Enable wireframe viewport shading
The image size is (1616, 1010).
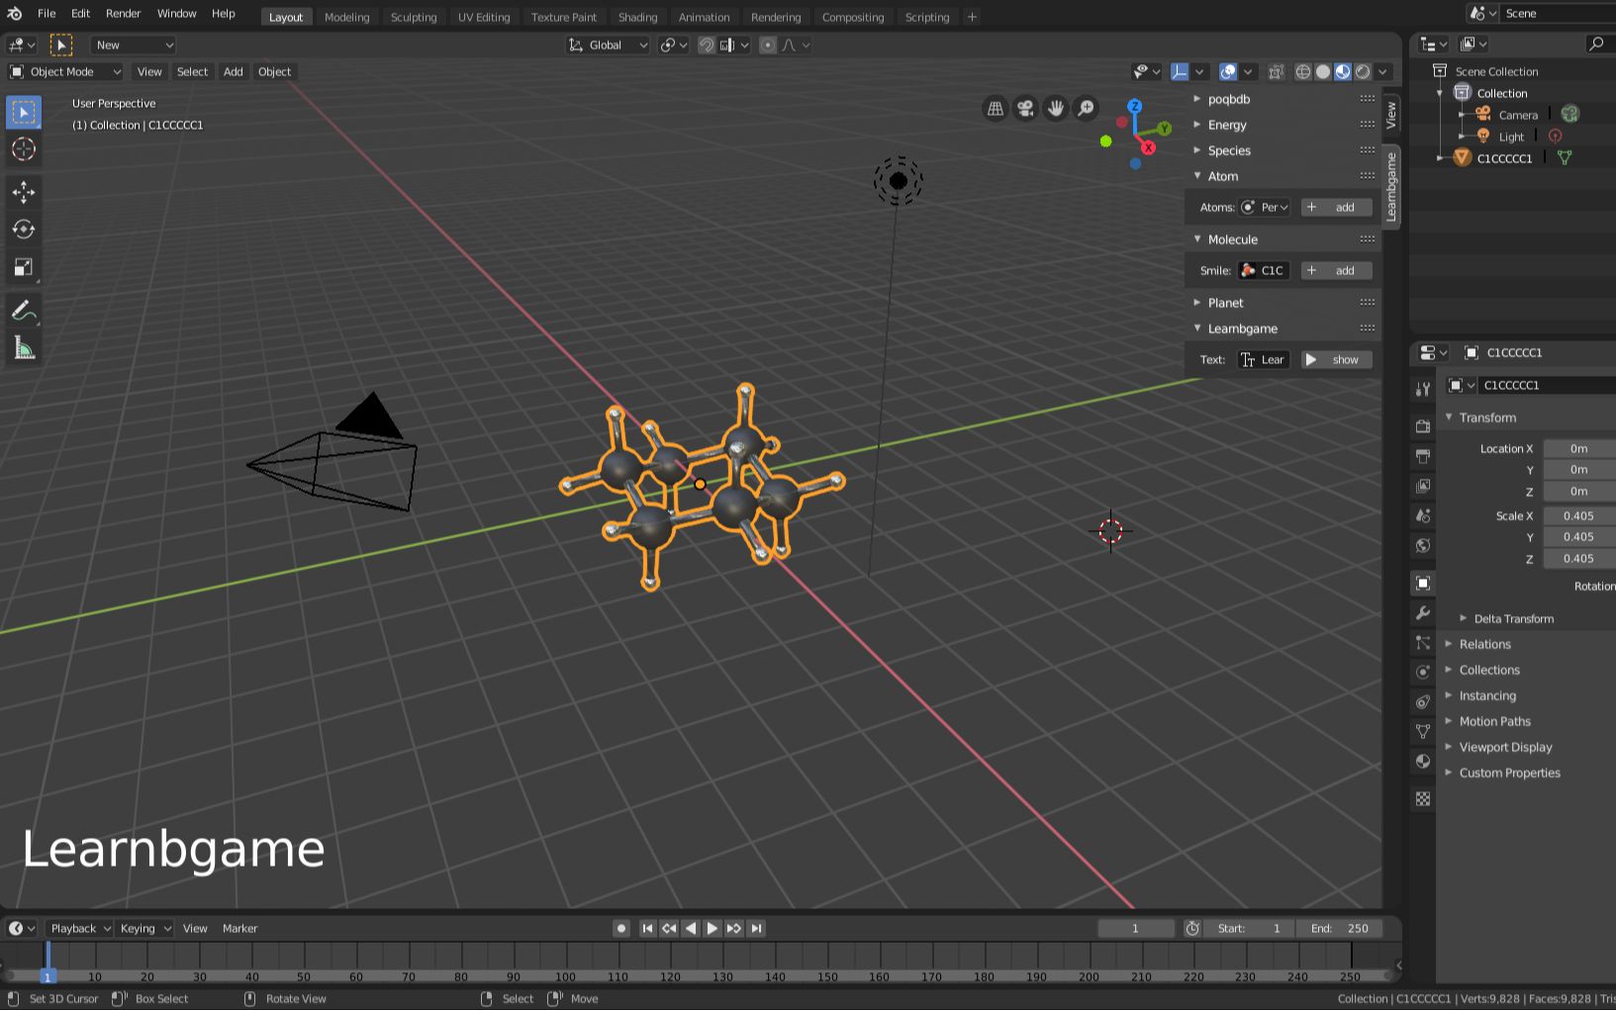(1302, 71)
